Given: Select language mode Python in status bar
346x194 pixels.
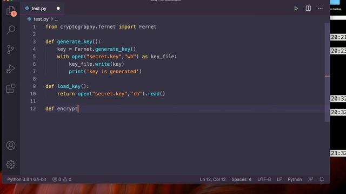Looking at the screenshot, I should 295,179.
